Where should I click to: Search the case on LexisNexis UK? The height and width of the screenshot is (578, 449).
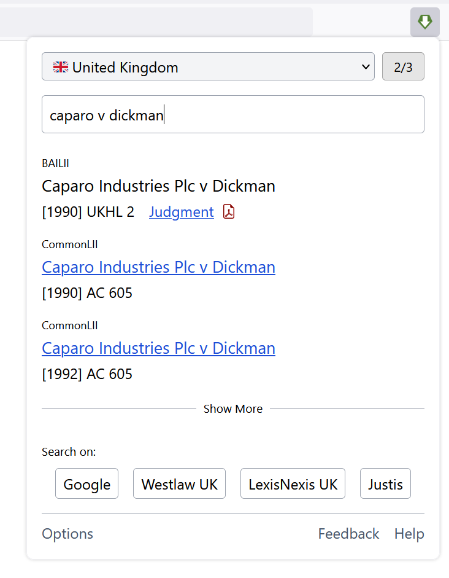pyautogui.click(x=293, y=483)
